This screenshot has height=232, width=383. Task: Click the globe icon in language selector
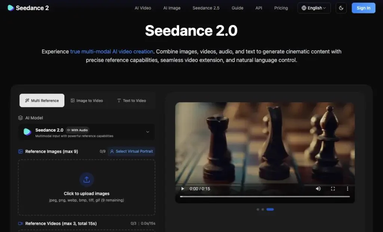point(304,8)
